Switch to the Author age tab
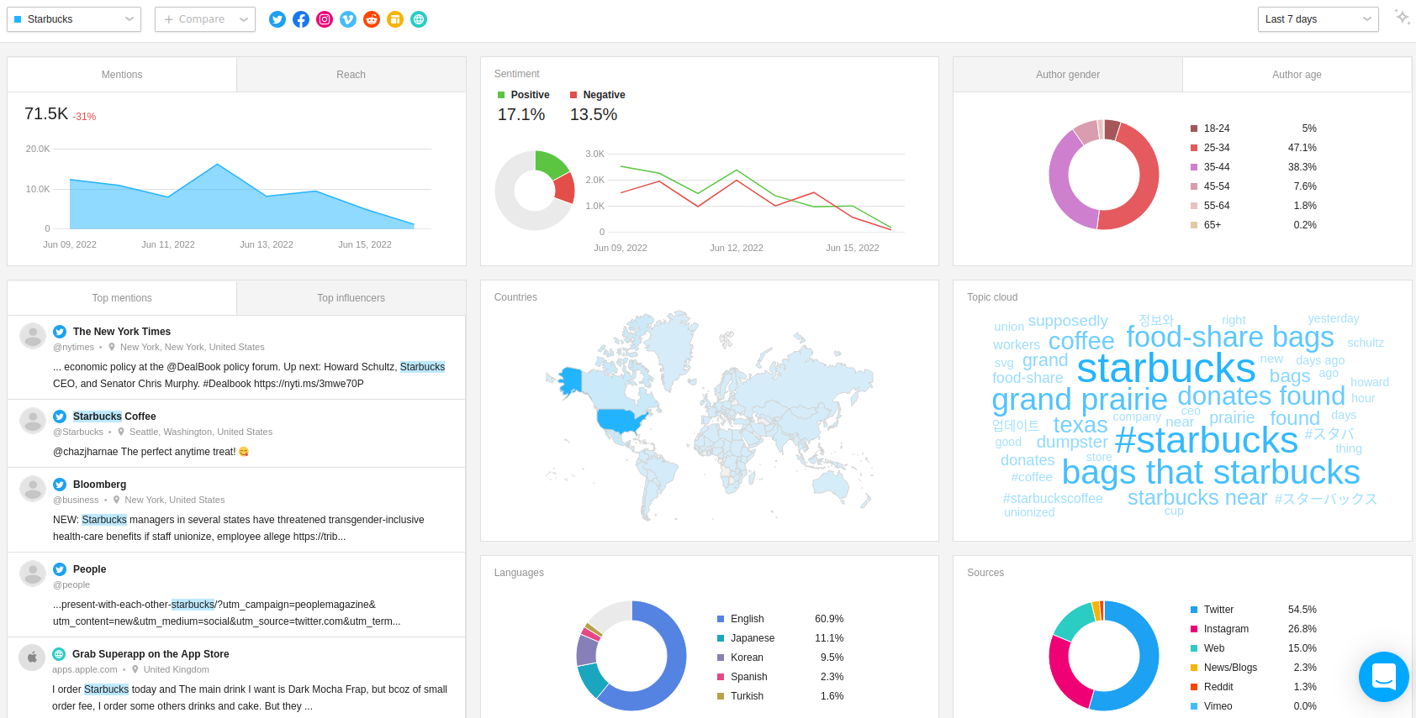This screenshot has width=1416, height=718. tap(1297, 75)
